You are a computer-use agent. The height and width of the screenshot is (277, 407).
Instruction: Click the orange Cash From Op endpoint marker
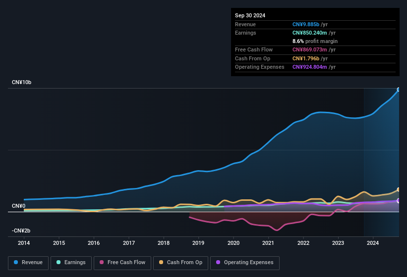[x=398, y=190]
